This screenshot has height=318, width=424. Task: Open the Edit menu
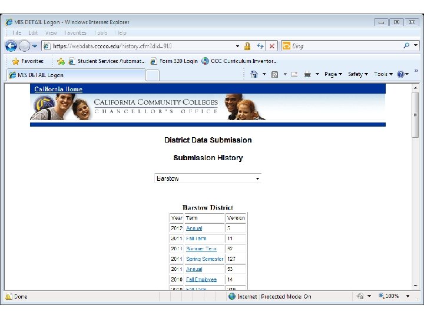click(x=33, y=33)
